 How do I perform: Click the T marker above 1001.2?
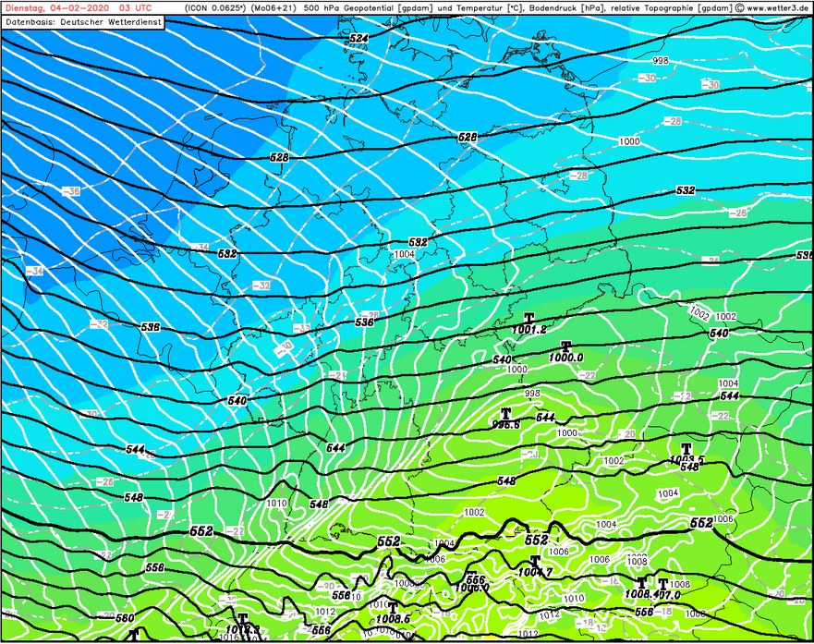(529, 318)
